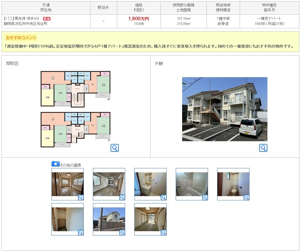The image size is (300, 251).
Task: Click the address 静岡県浜松市中央区和合町
Action: [26, 24]
